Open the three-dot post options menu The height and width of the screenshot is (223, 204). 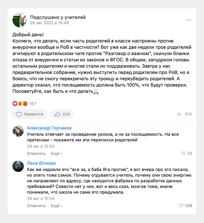coord(188,20)
